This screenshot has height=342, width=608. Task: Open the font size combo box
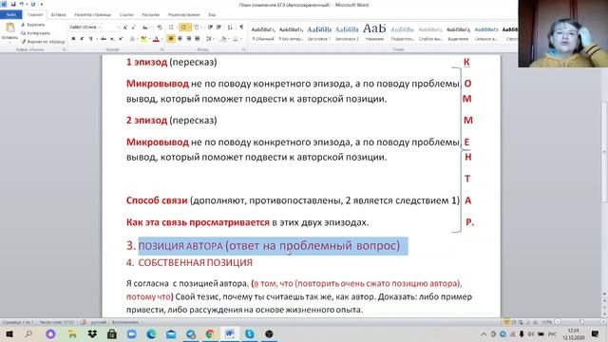tap(110, 28)
